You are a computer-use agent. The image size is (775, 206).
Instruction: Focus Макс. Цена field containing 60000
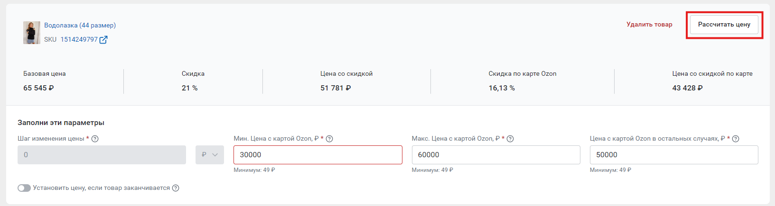pyautogui.click(x=496, y=155)
